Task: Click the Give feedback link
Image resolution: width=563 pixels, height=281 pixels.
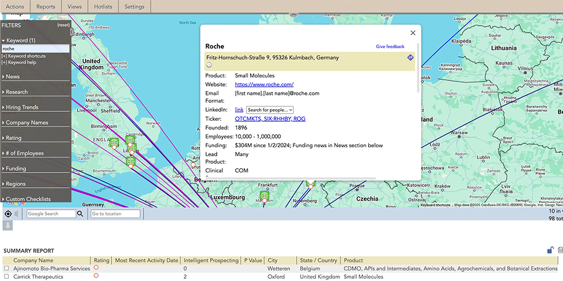Action: [390, 47]
